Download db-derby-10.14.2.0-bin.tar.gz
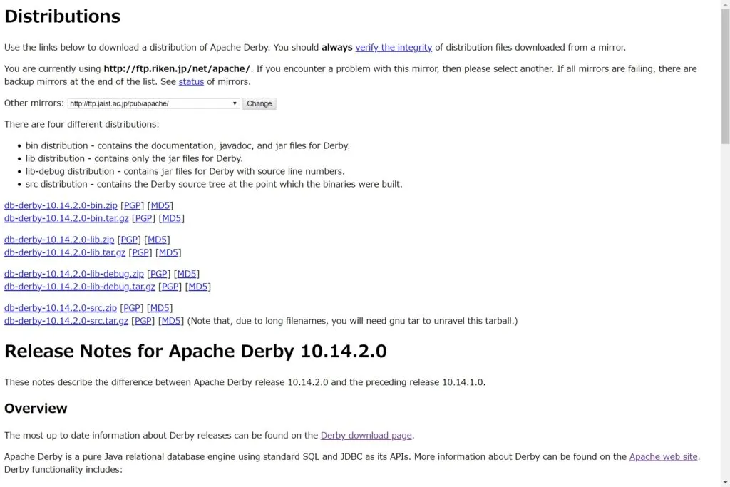 66,218
